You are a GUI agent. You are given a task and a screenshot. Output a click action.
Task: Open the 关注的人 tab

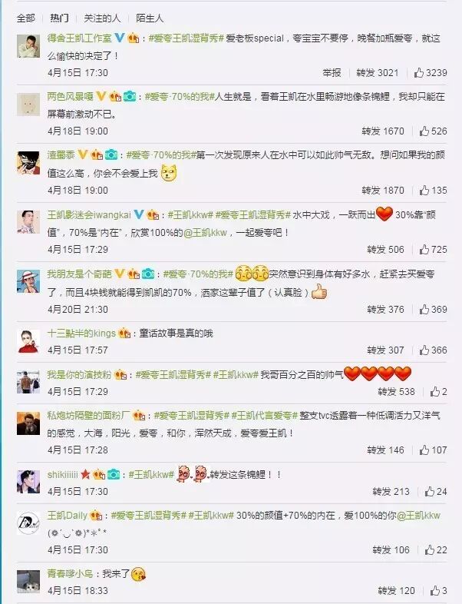point(102,18)
